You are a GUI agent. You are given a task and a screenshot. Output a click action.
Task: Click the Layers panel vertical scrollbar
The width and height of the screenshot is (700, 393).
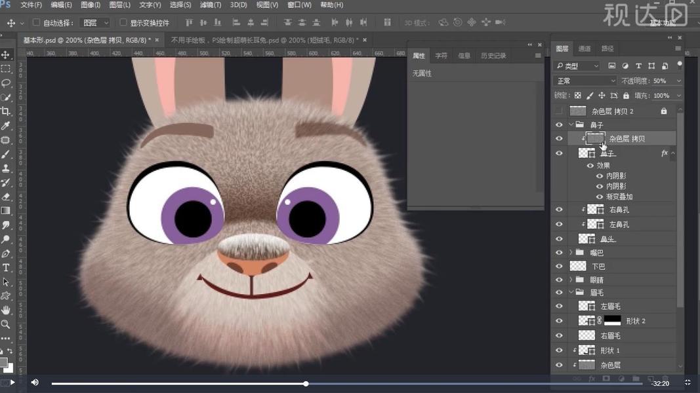coord(680,210)
